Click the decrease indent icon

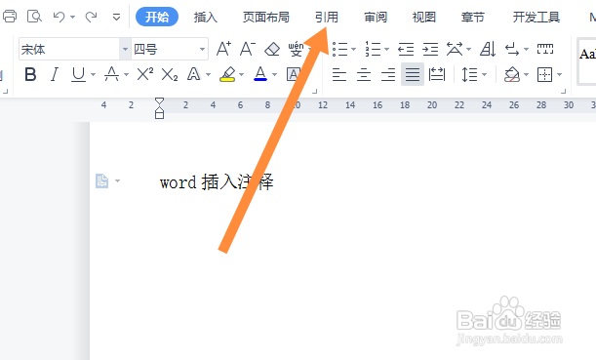click(x=406, y=50)
